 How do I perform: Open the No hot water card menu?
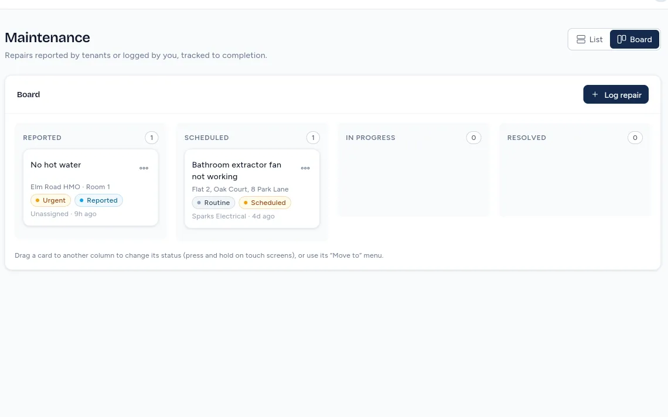pyautogui.click(x=144, y=168)
